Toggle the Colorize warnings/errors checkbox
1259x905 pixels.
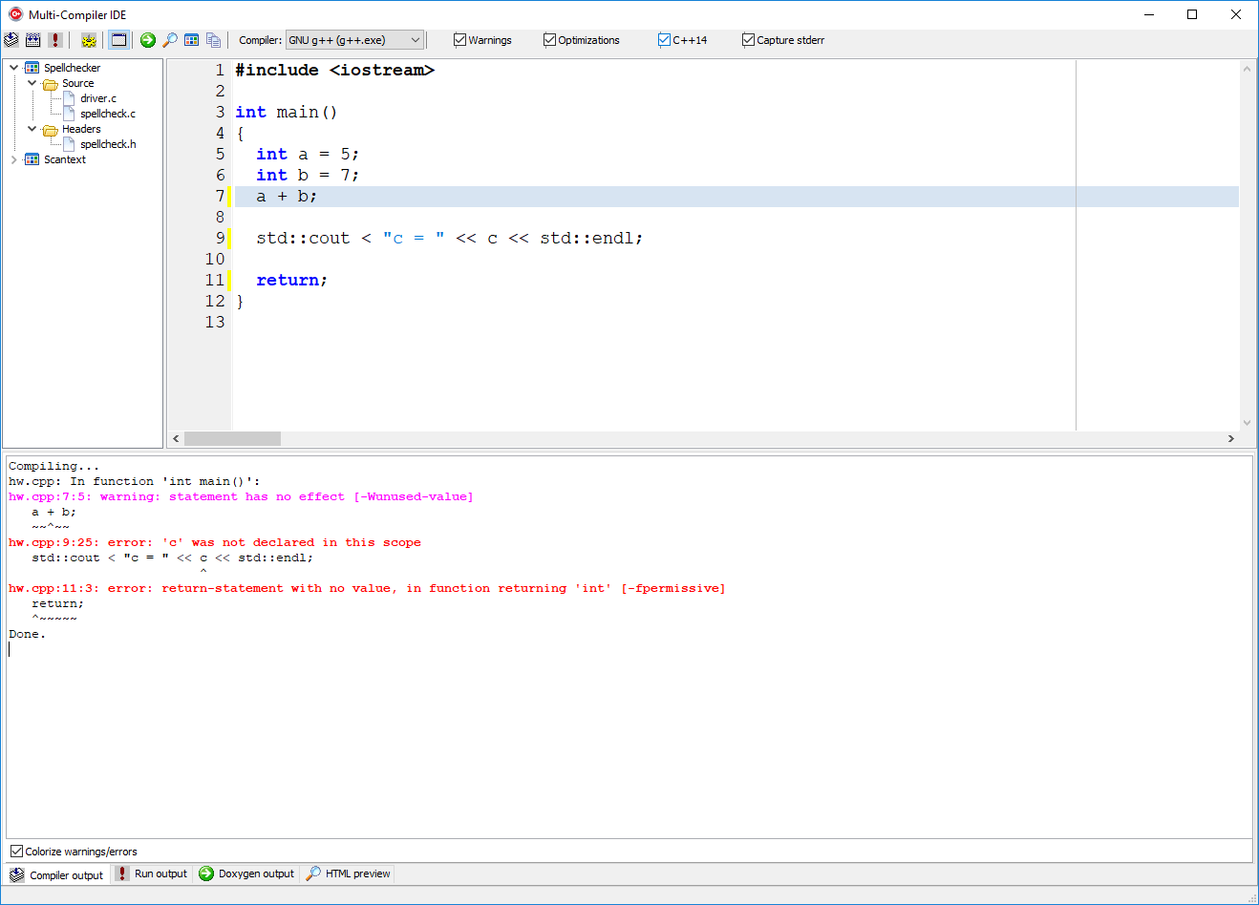coord(17,852)
